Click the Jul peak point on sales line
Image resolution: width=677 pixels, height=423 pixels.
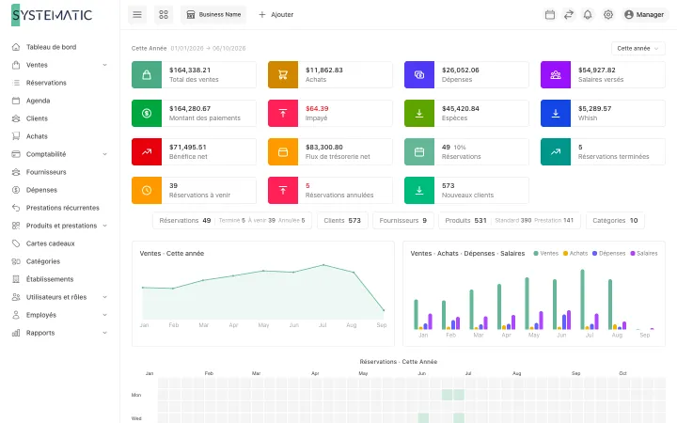[x=323, y=265]
